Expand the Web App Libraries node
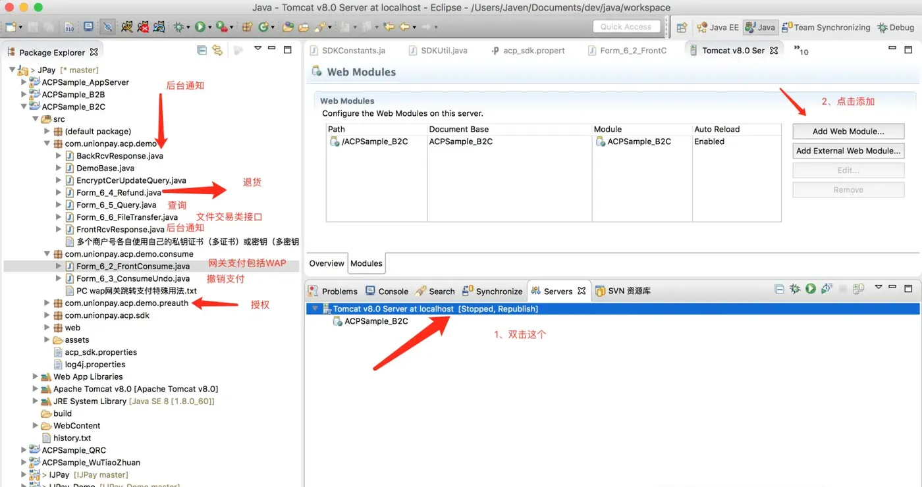The width and height of the screenshot is (922, 487). 36,376
